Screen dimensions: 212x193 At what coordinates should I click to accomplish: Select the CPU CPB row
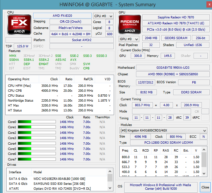59,91
